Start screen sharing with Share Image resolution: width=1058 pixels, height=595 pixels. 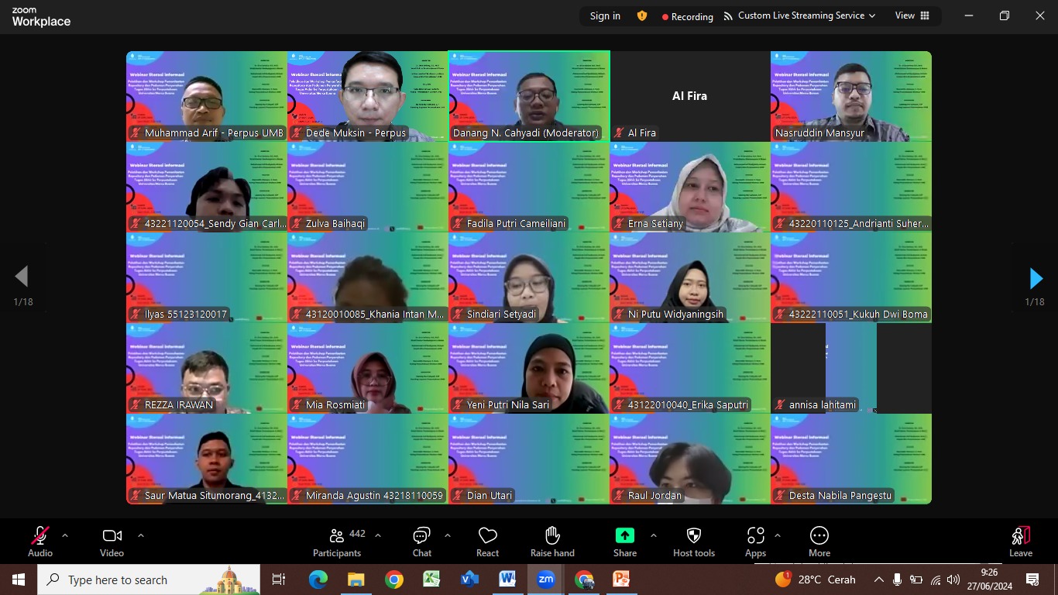[624, 542]
